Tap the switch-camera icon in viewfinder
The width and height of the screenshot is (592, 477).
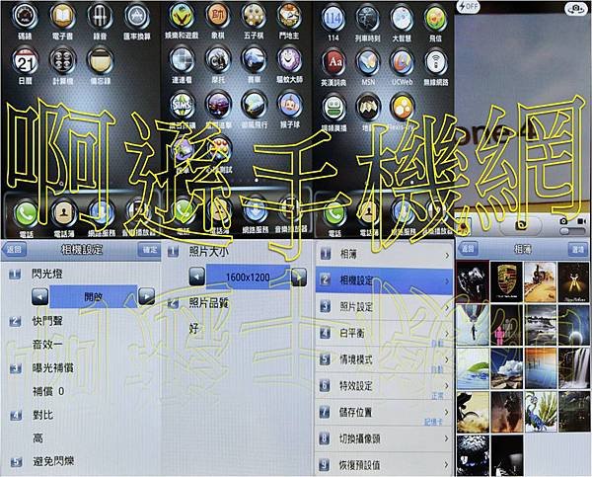[575, 8]
